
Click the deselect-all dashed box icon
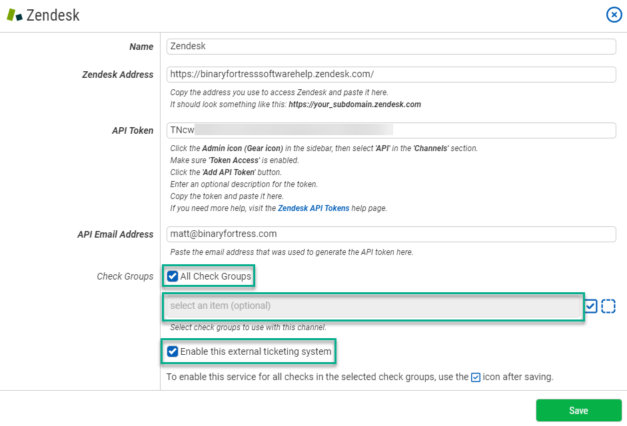[x=608, y=306]
